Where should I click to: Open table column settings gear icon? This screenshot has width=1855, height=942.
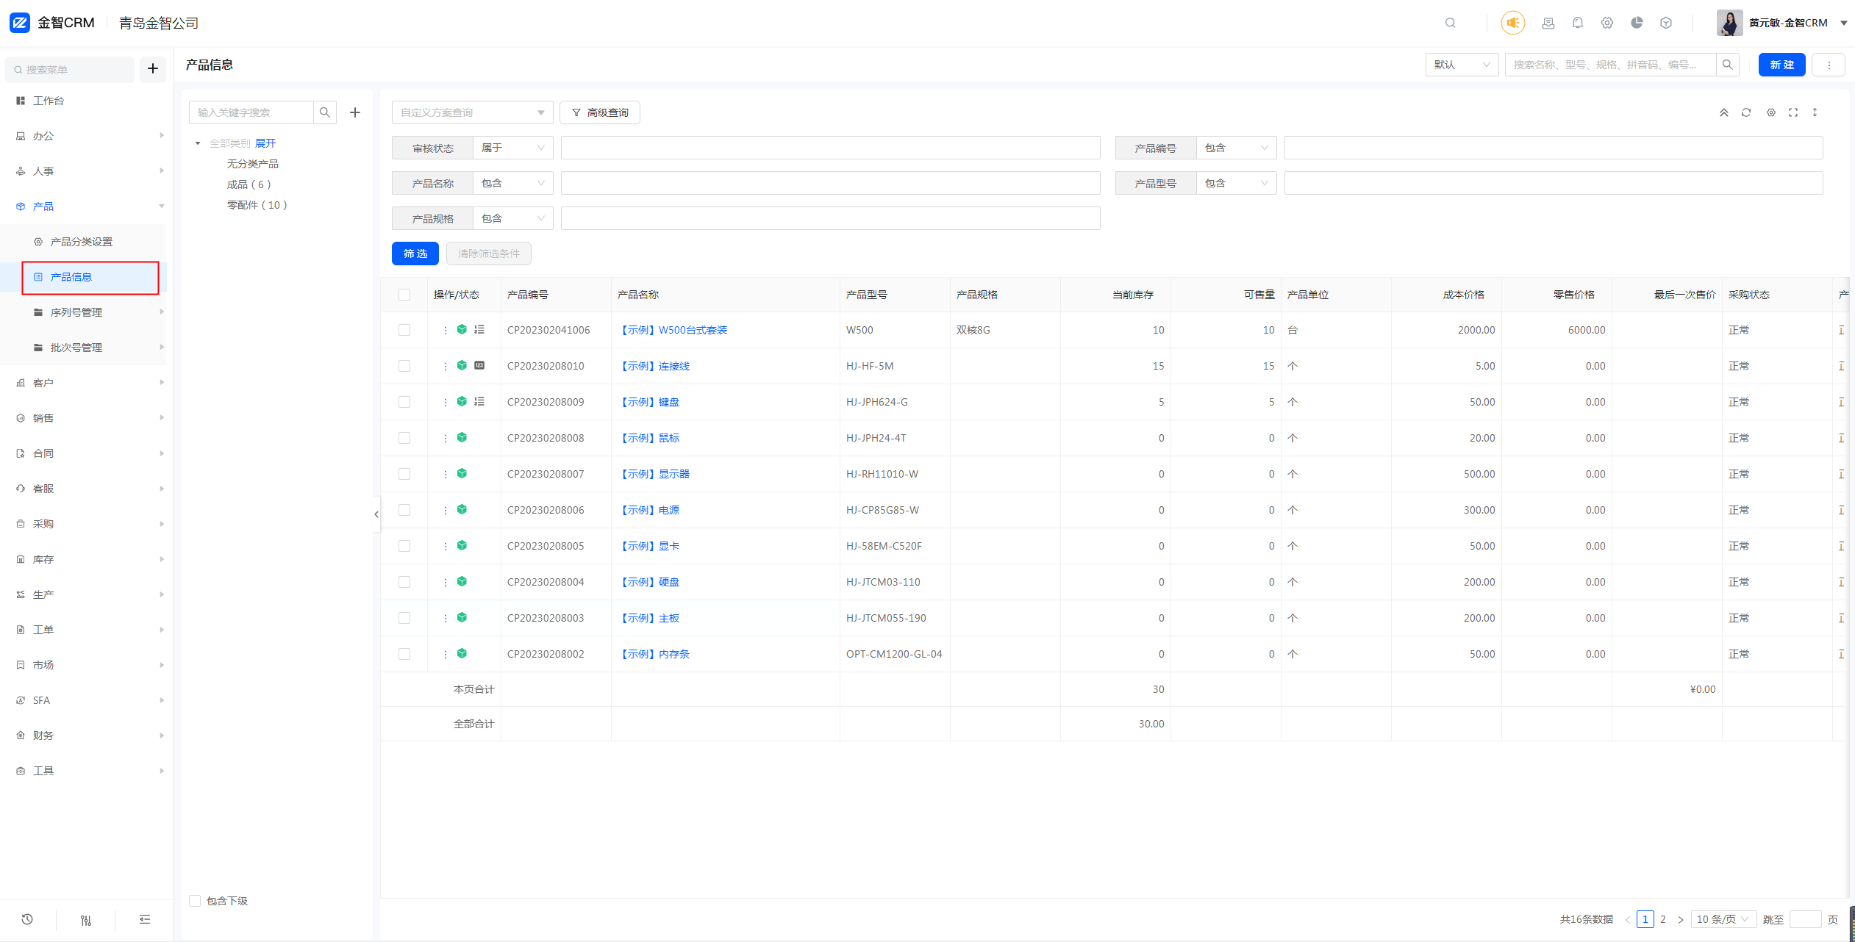tap(1771, 112)
